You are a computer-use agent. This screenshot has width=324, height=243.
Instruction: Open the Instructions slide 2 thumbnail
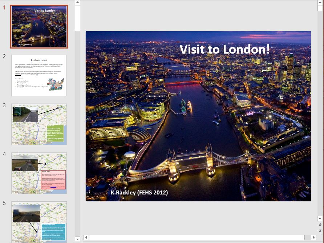pyautogui.click(x=39, y=75)
